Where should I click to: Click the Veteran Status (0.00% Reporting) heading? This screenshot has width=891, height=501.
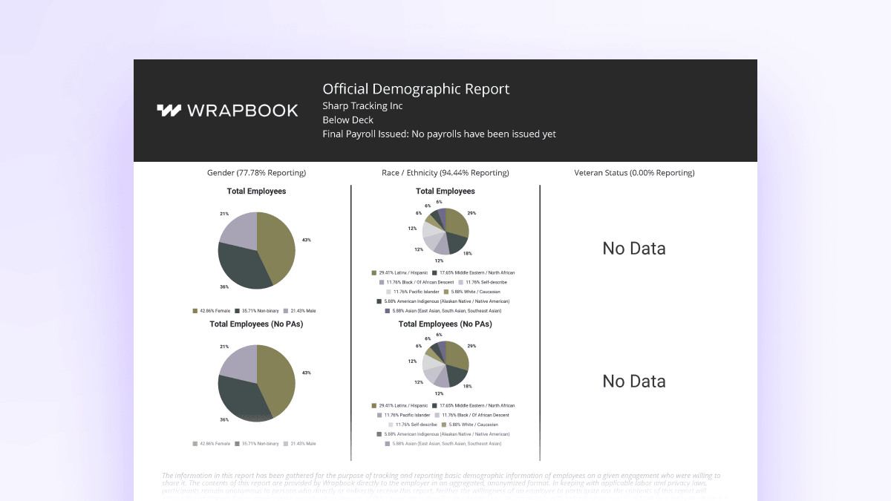[x=634, y=172]
